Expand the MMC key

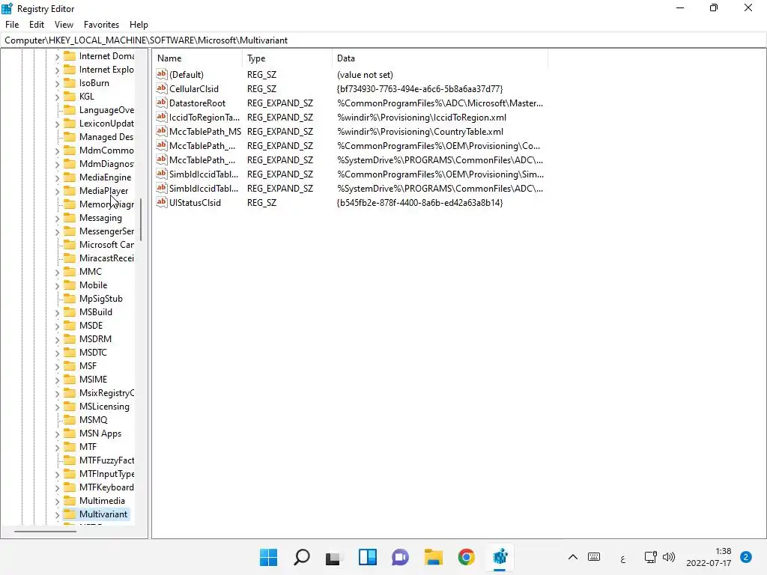[57, 272]
